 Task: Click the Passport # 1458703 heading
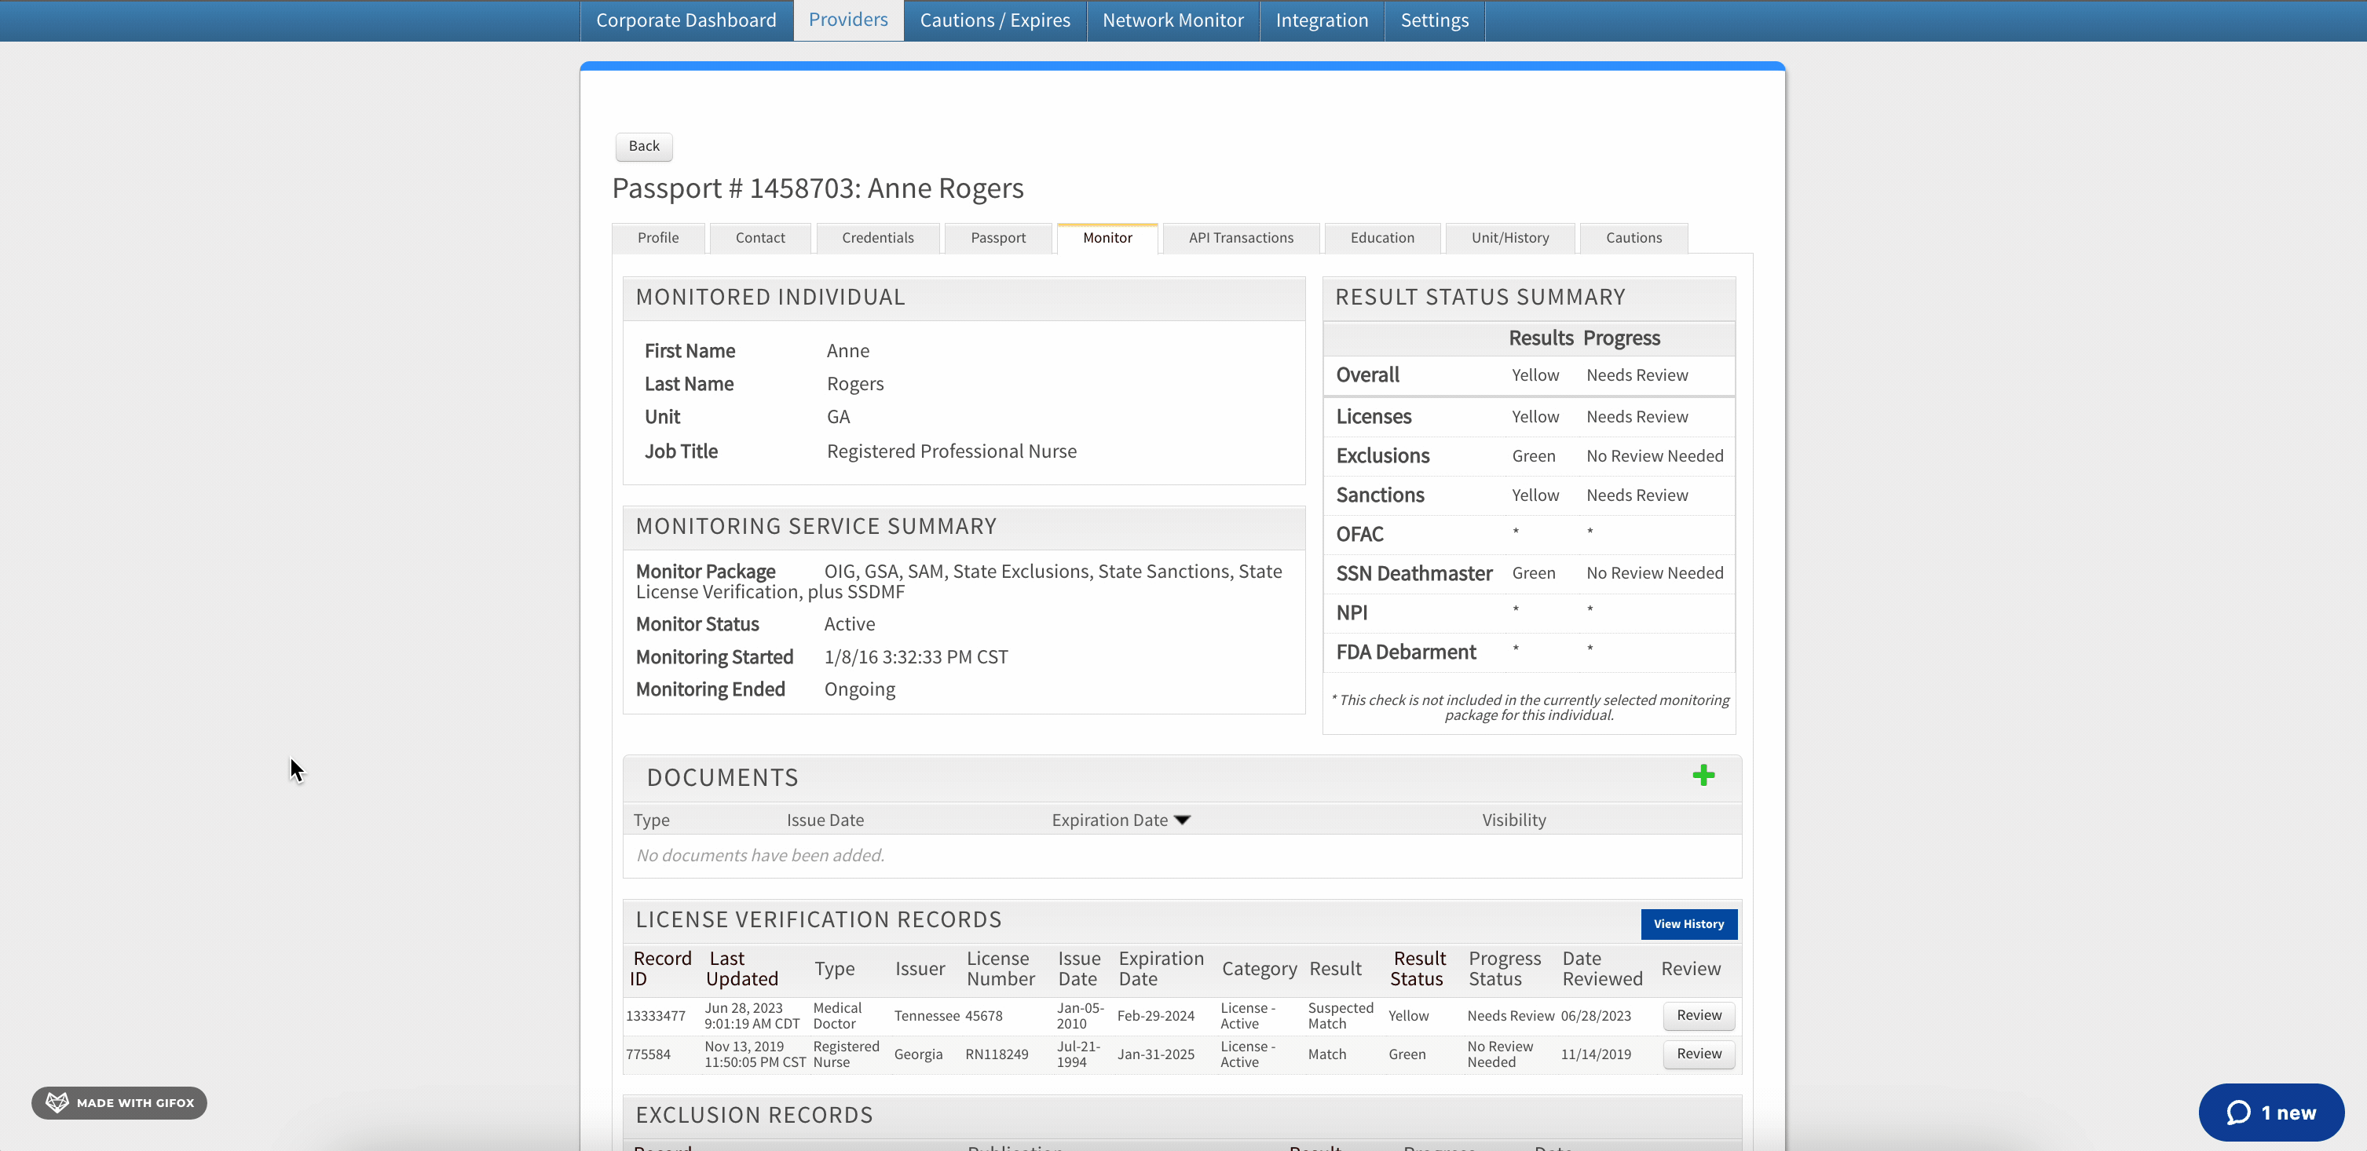[x=817, y=188]
